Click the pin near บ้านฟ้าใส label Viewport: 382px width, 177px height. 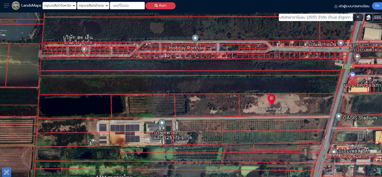tap(340, 43)
